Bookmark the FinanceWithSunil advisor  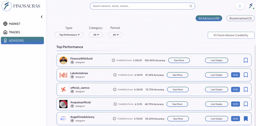coord(246,60)
